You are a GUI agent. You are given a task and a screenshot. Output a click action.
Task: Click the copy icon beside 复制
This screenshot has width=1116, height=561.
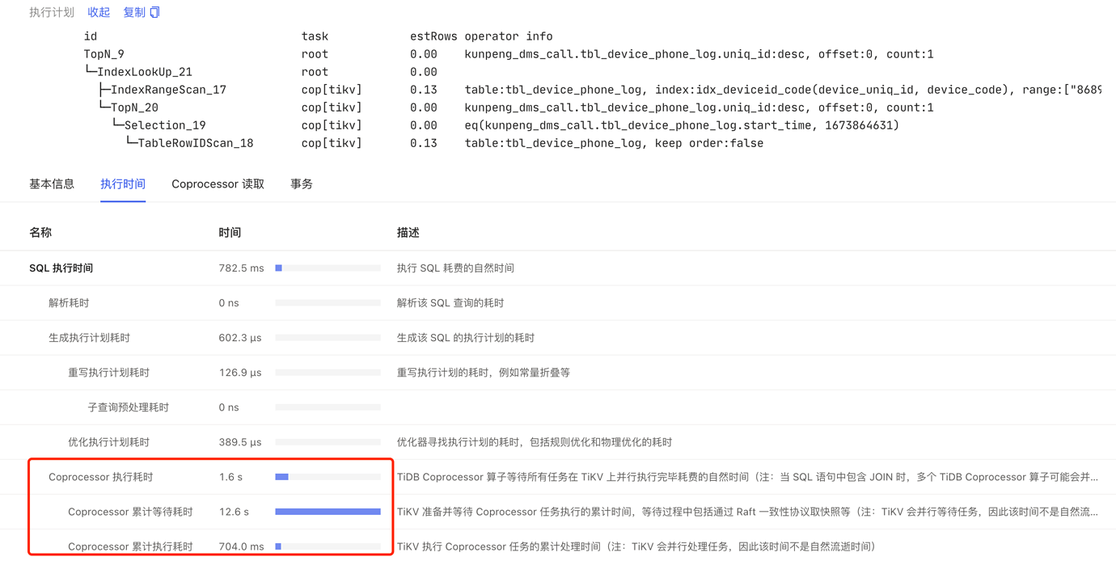click(155, 12)
